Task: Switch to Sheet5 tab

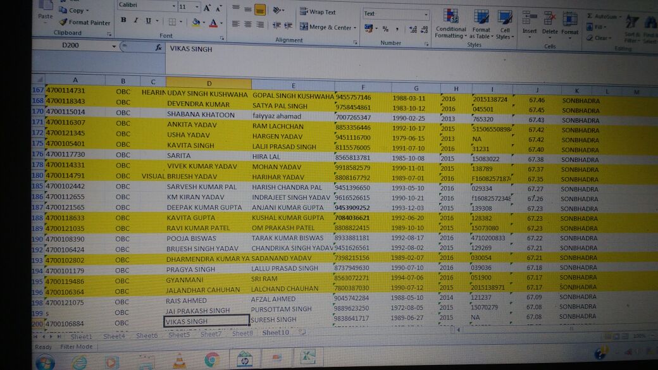Action: (179, 335)
